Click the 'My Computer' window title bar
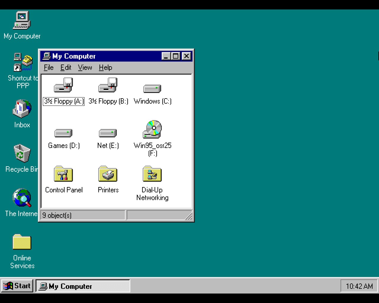The height and width of the screenshot is (303, 379). [116, 56]
